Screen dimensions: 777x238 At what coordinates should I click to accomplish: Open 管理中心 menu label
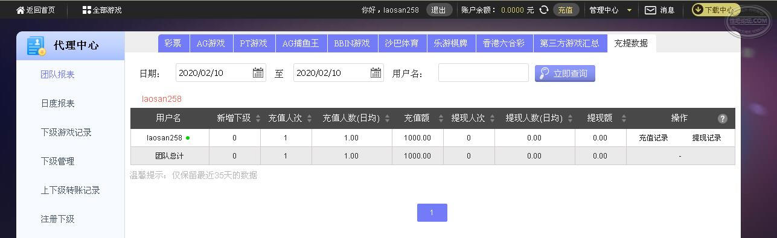[604, 10]
